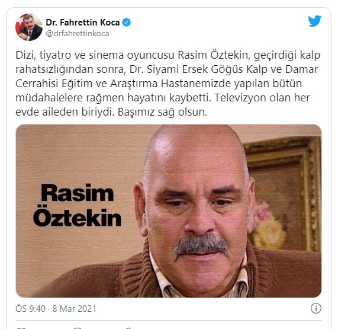Image resolution: width=338 pixels, height=329 pixels.
Task: Open the ÖS 9:40 · 8 Mar 2021 timestamp
Action: point(56,308)
